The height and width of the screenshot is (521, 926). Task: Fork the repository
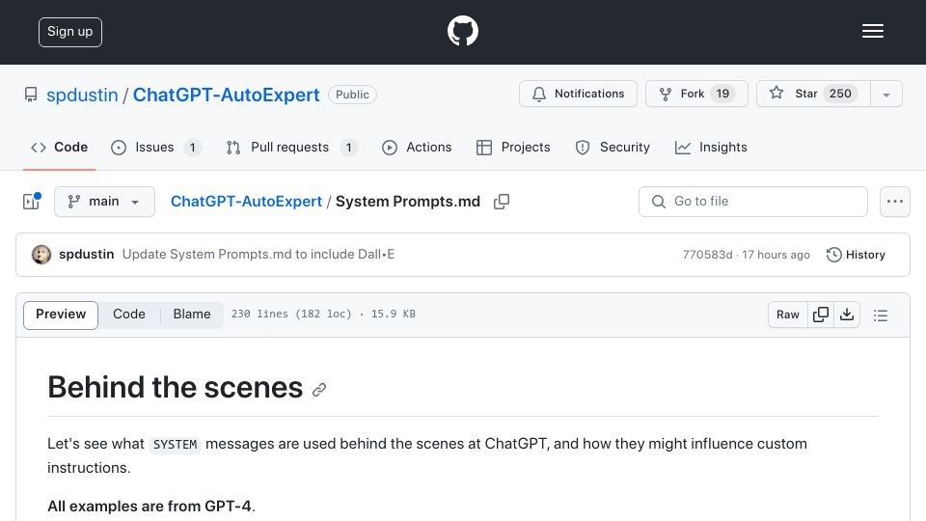[x=696, y=94]
